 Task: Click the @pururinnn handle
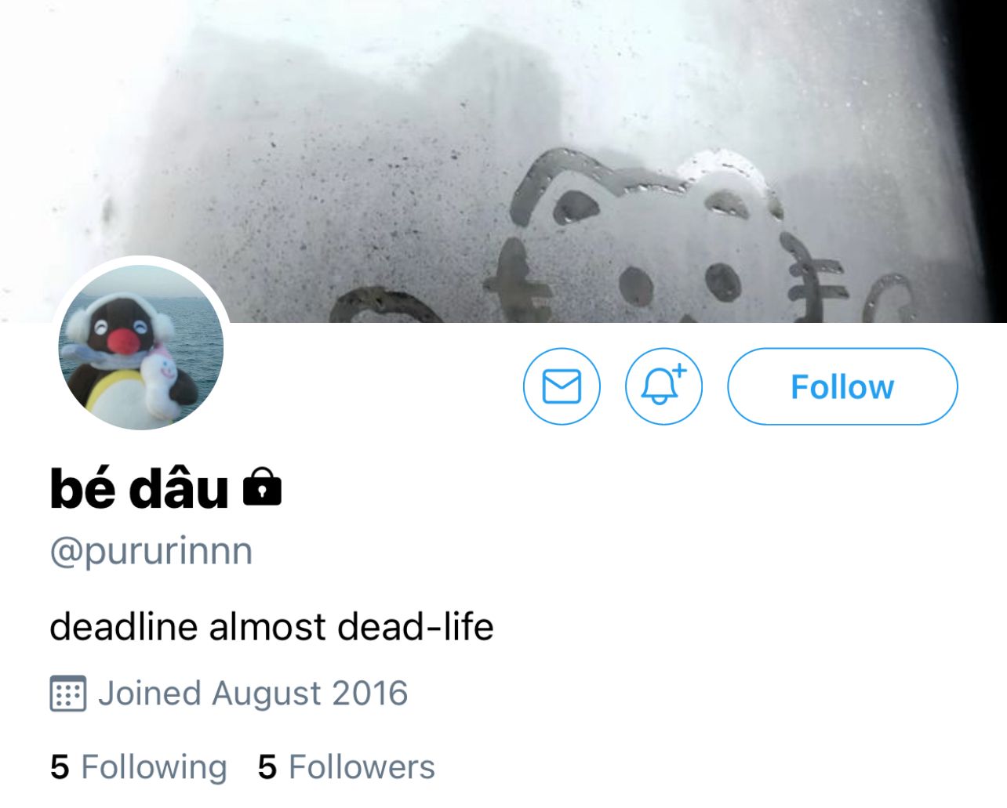[x=151, y=551]
